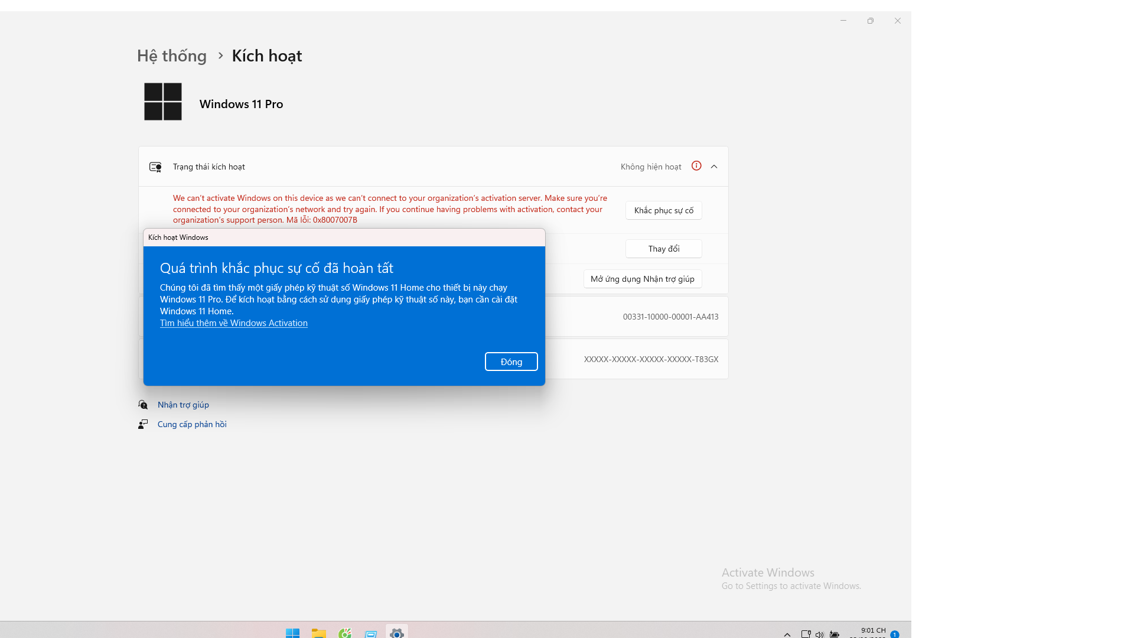Click the activation status certificate icon
Viewport: 1134px width, 638px height.
pyautogui.click(x=155, y=167)
